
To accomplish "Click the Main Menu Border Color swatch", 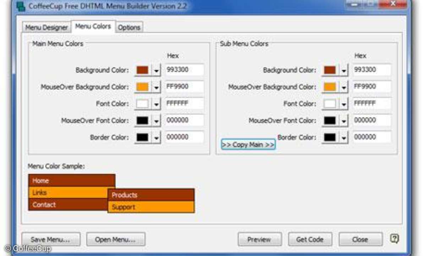I will (142, 137).
